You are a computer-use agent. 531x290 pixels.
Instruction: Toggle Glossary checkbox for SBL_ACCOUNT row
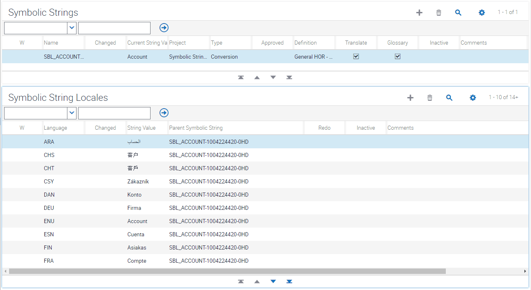pos(398,57)
